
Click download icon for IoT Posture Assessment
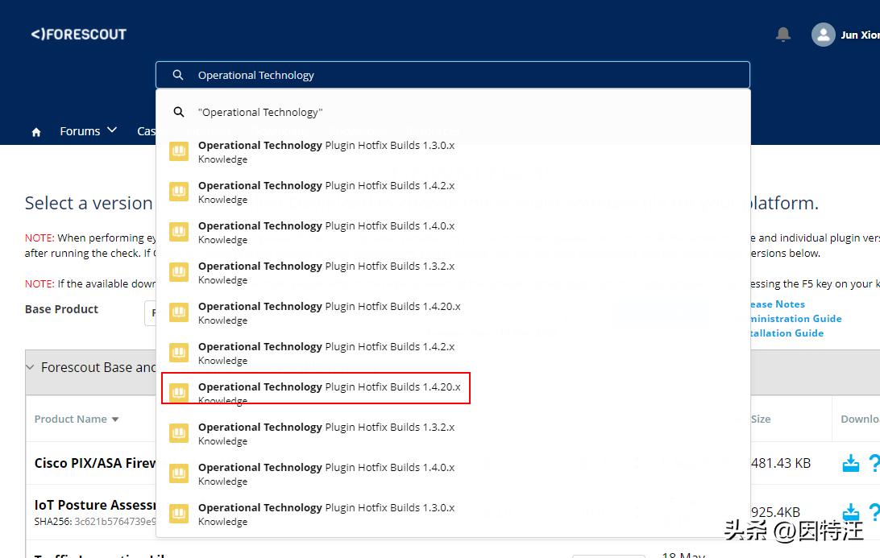850,512
